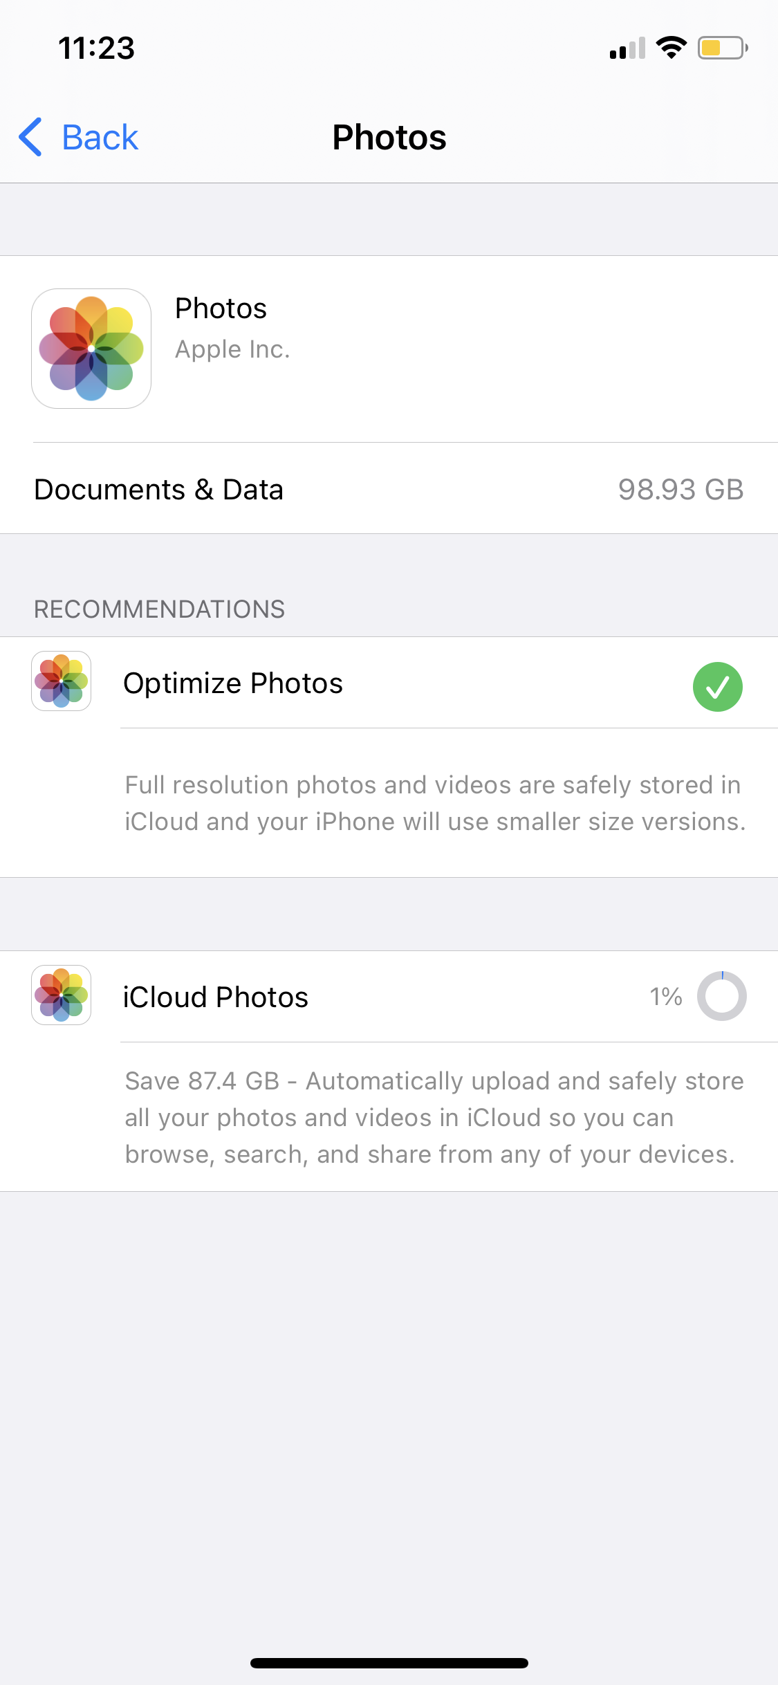Tap the large Photos app icon
The width and height of the screenshot is (778, 1685).
coord(91,349)
